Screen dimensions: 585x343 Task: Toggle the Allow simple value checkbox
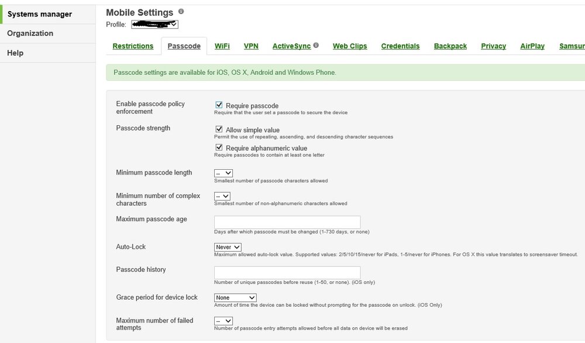(x=219, y=129)
